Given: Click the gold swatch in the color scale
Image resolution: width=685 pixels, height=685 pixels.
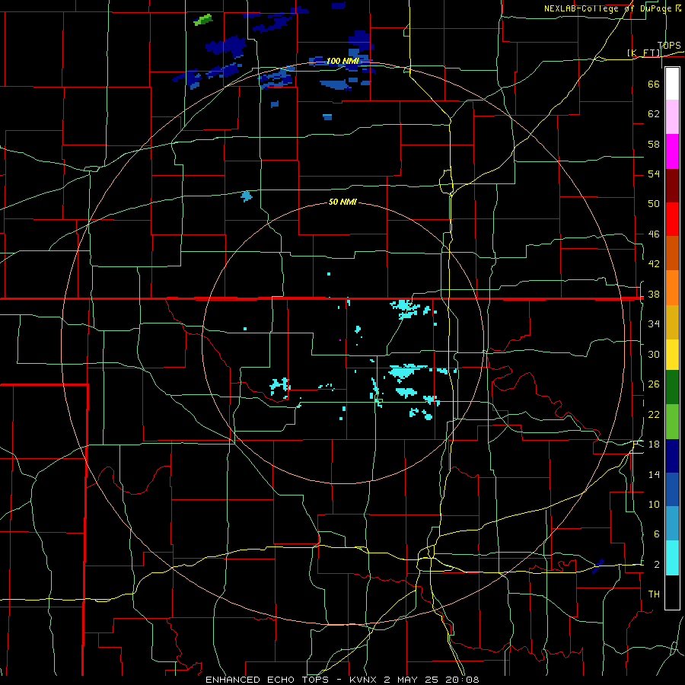Looking at the screenshot, I should (672, 322).
